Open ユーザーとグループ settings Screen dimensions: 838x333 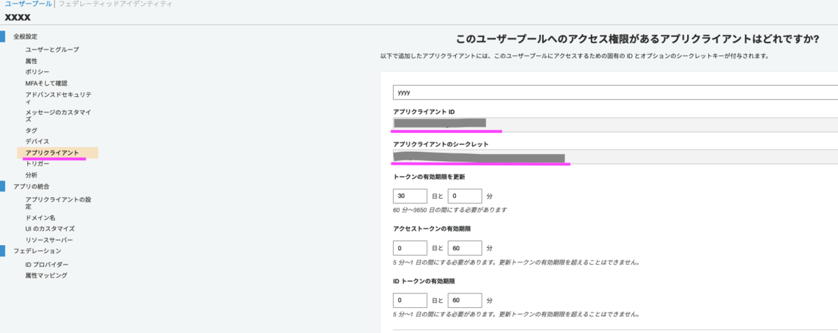tap(52, 49)
